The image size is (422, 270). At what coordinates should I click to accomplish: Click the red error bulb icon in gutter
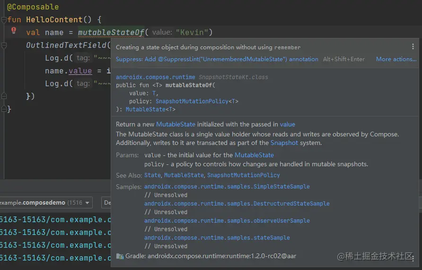click(x=14, y=30)
